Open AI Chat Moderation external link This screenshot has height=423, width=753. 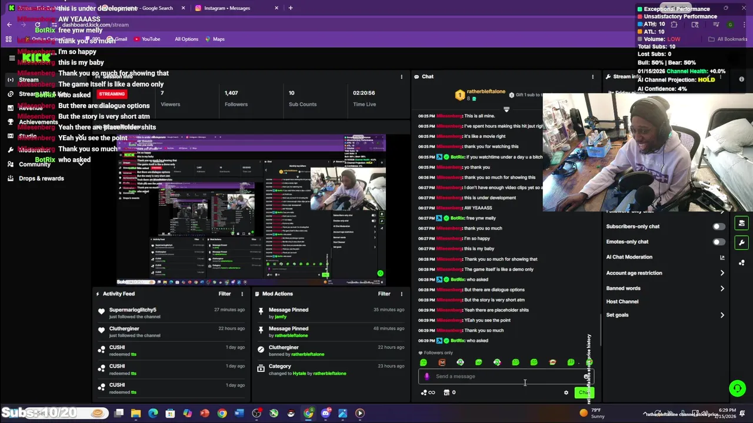click(722, 257)
